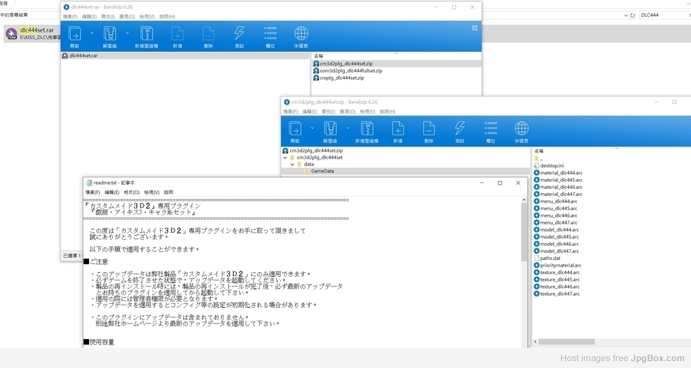Click Test lightning icon in cm3d2plg_dlc444set.zip window
The image size is (691, 368).
tap(460, 129)
